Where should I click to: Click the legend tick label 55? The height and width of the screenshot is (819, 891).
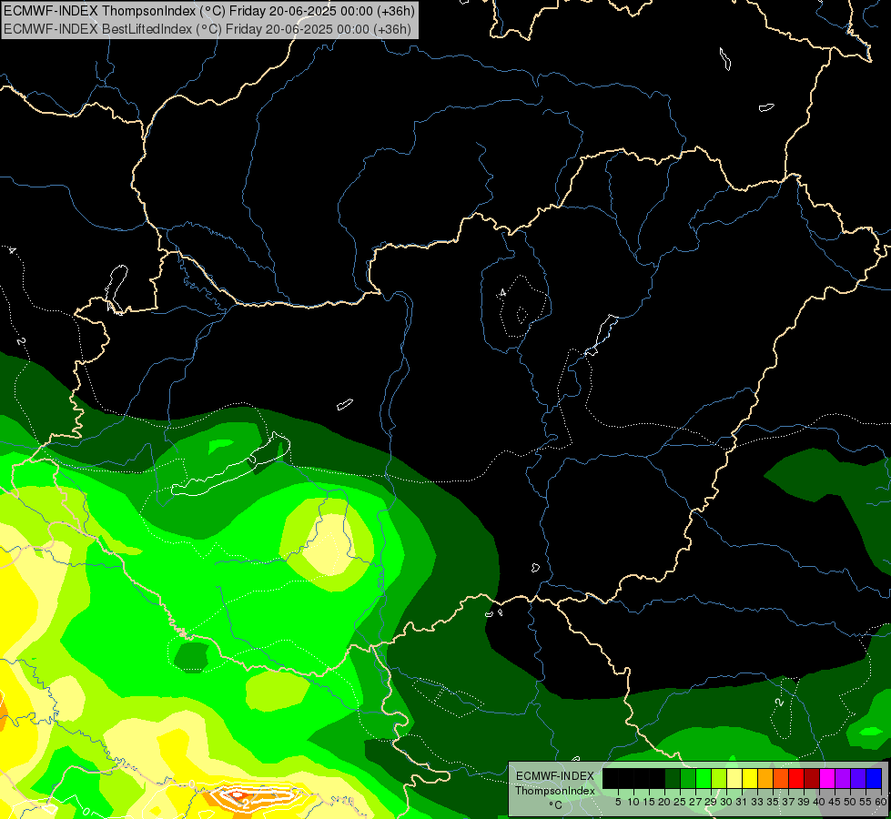(866, 802)
